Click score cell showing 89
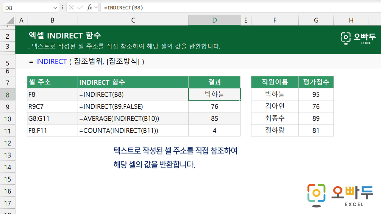This screenshot has width=381, height=214. click(316, 119)
